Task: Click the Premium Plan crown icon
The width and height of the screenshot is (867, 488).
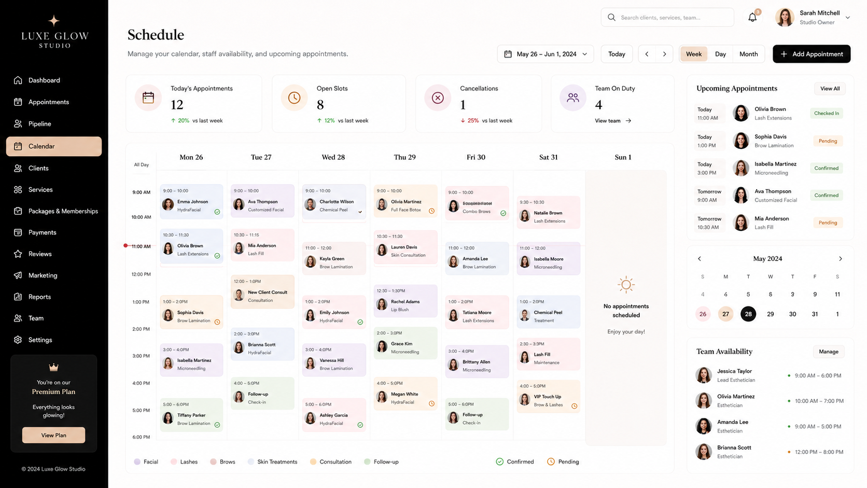Action: point(53,368)
